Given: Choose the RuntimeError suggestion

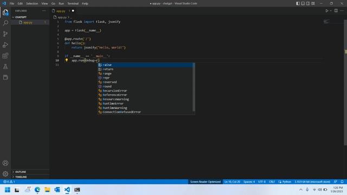Looking at the screenshot, I should point(145,103).
